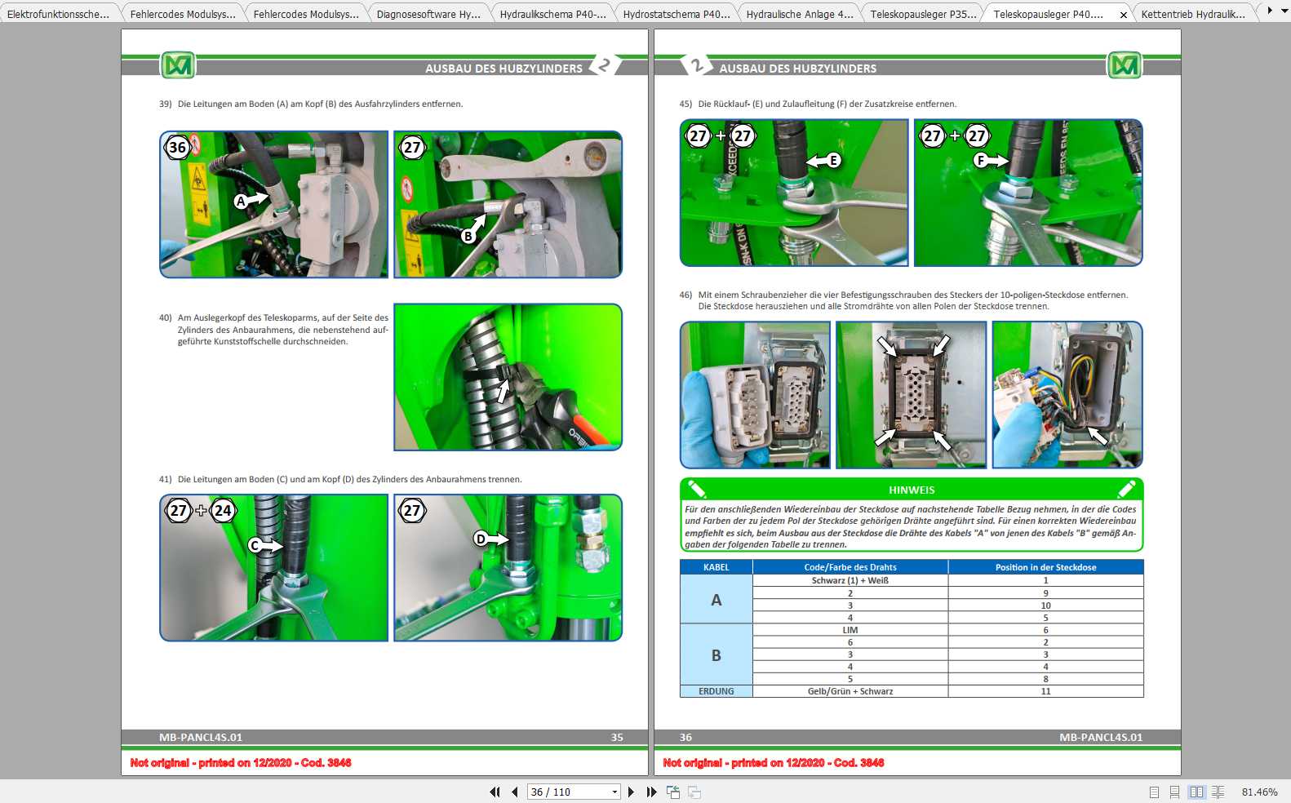The height and width of the screenshot is (803, 1291).
Task: Click the photo showing supply line F
Action: (x=1028, y=193)
